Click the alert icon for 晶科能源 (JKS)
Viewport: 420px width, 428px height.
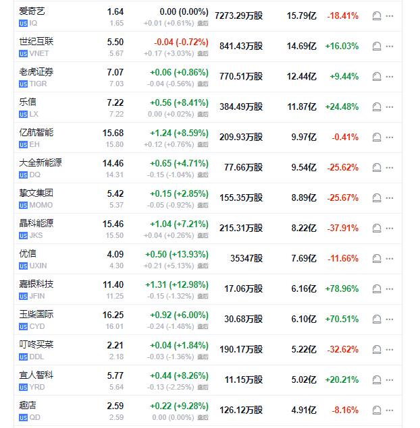(x=377, y=228)
